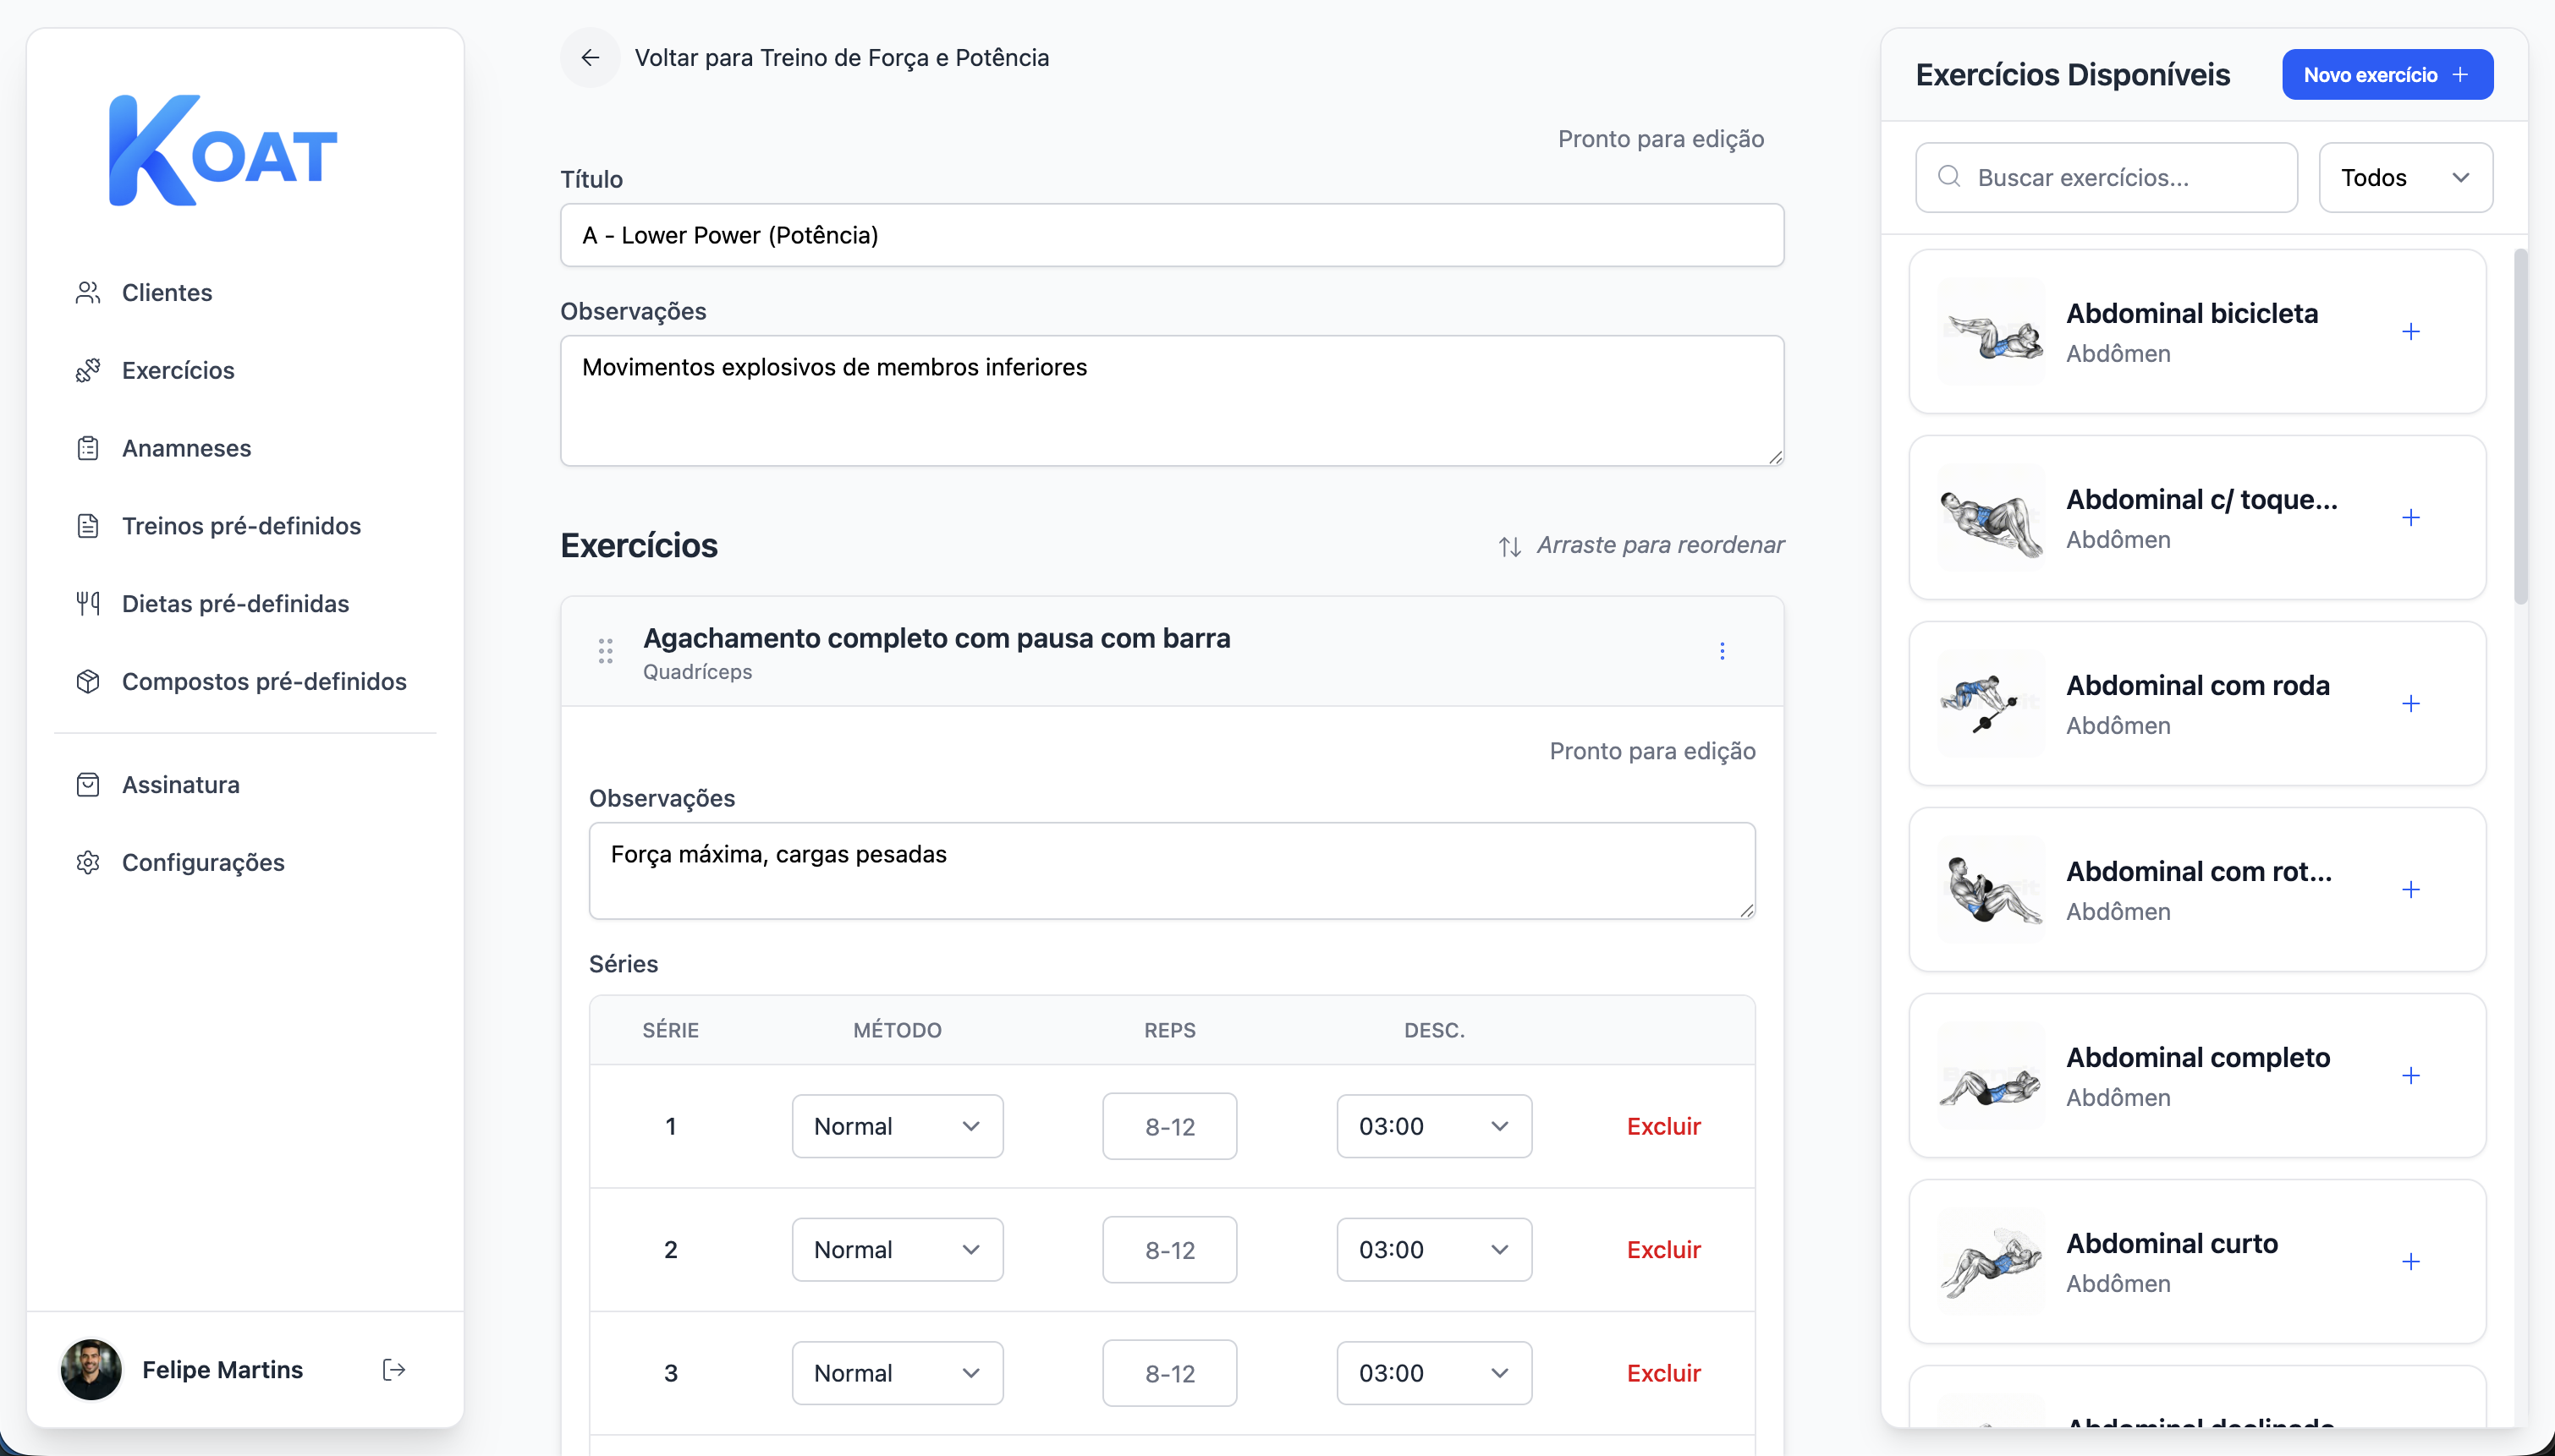Click Excluir for series 1
Screen dimensions: 2555x1456
coord(1662,1126)
